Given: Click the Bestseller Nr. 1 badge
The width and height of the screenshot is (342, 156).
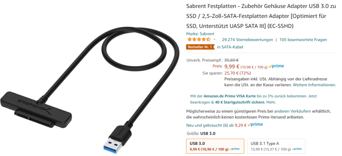Looking at the screenshot, I should 200,47.
